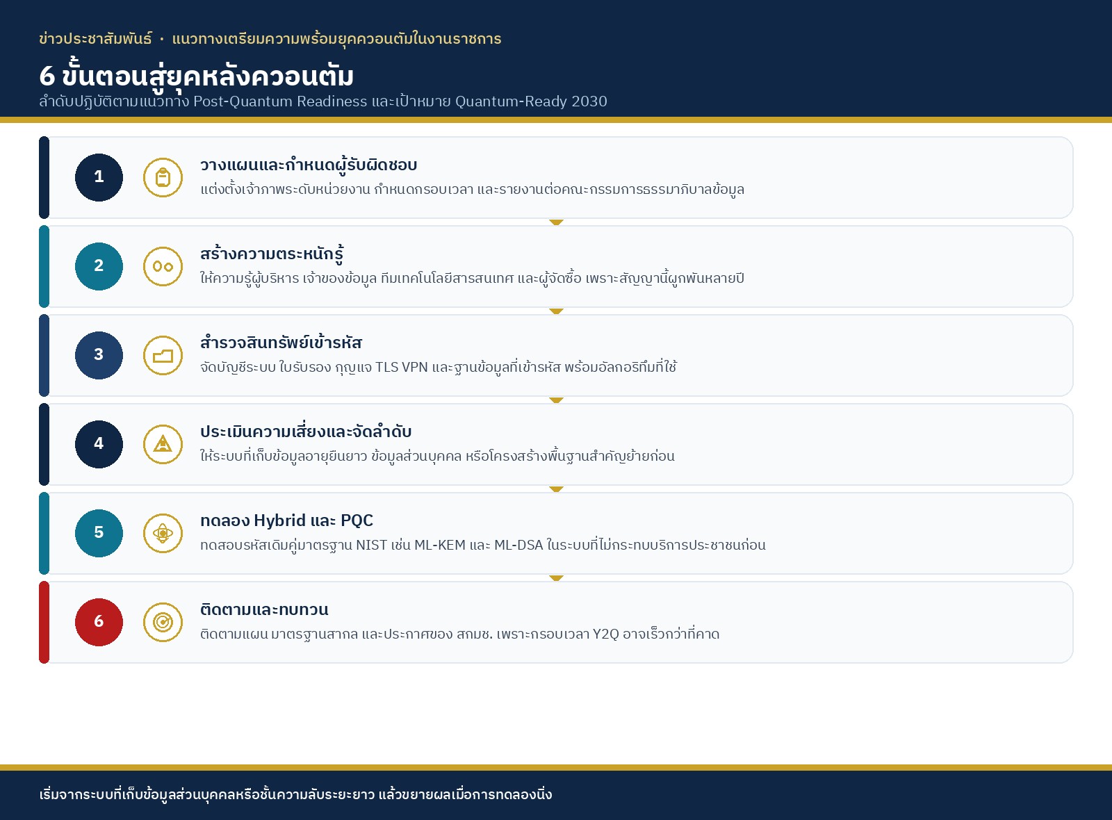The width and height of the screenshot is (1112, 820).
Task: Click heading สร้างความตระหนักรู้
Action: tap(272, 254)
